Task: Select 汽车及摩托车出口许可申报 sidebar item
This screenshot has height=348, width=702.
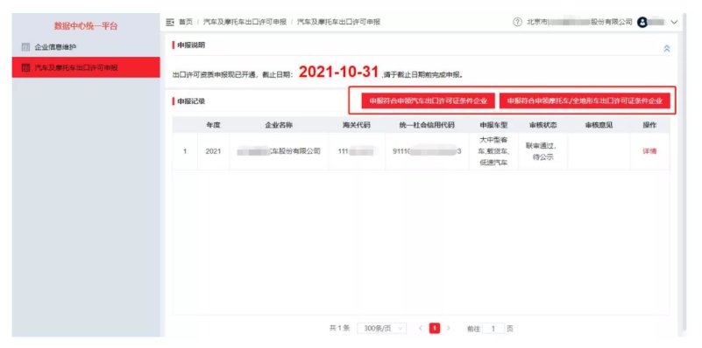Action: point(86,67)
